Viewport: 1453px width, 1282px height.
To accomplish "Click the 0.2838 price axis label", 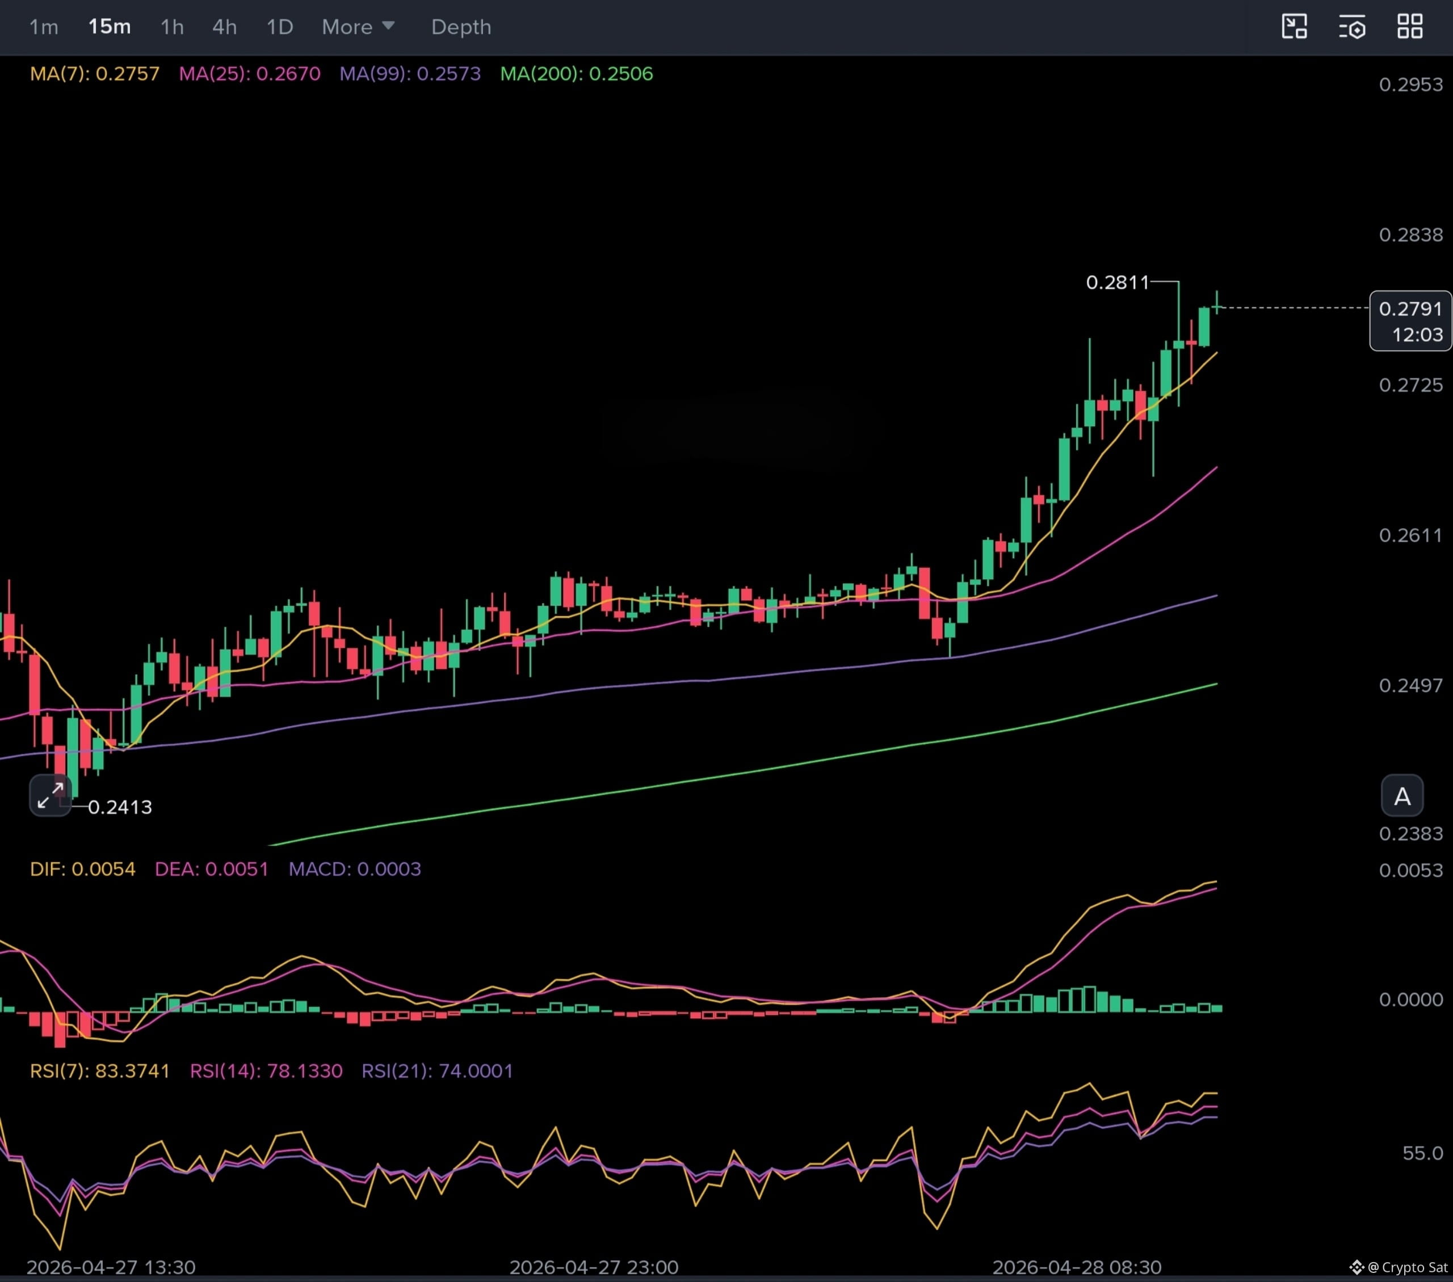I will (1411, 235).
